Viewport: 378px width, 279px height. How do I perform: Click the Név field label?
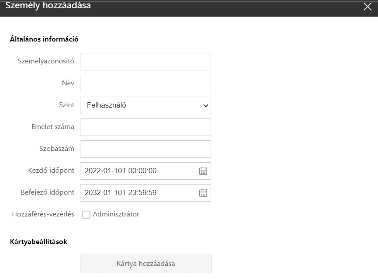pos(68,83)
